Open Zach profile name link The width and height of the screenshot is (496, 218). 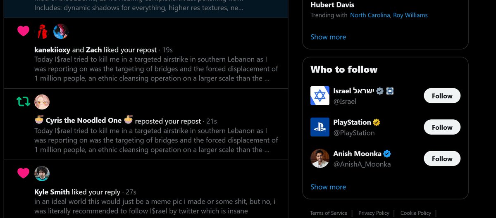tap(94, 50)
